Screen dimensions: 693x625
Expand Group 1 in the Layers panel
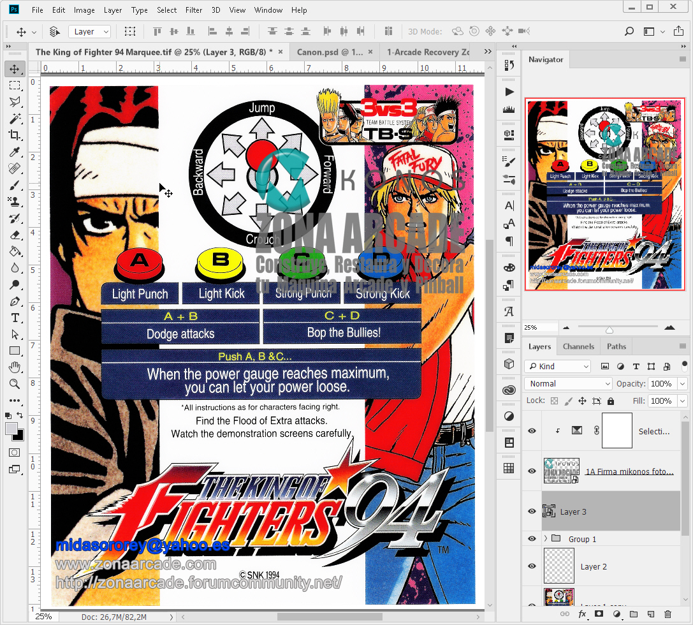point(546,538)
